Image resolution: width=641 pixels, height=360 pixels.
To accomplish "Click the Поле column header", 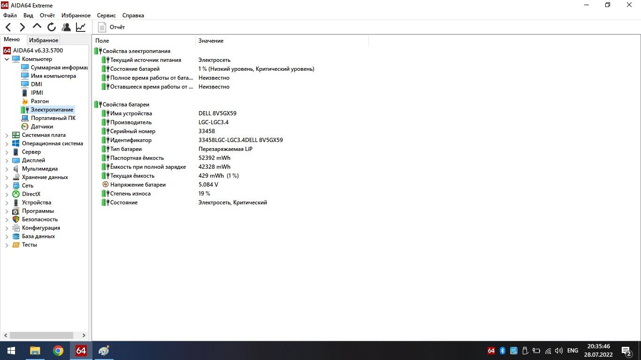I will (x=144, y=41).
